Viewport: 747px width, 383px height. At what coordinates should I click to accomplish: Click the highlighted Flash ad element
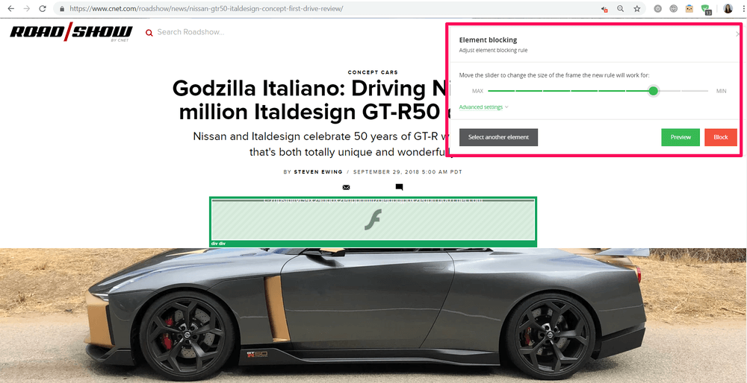[x=373, y=221]
